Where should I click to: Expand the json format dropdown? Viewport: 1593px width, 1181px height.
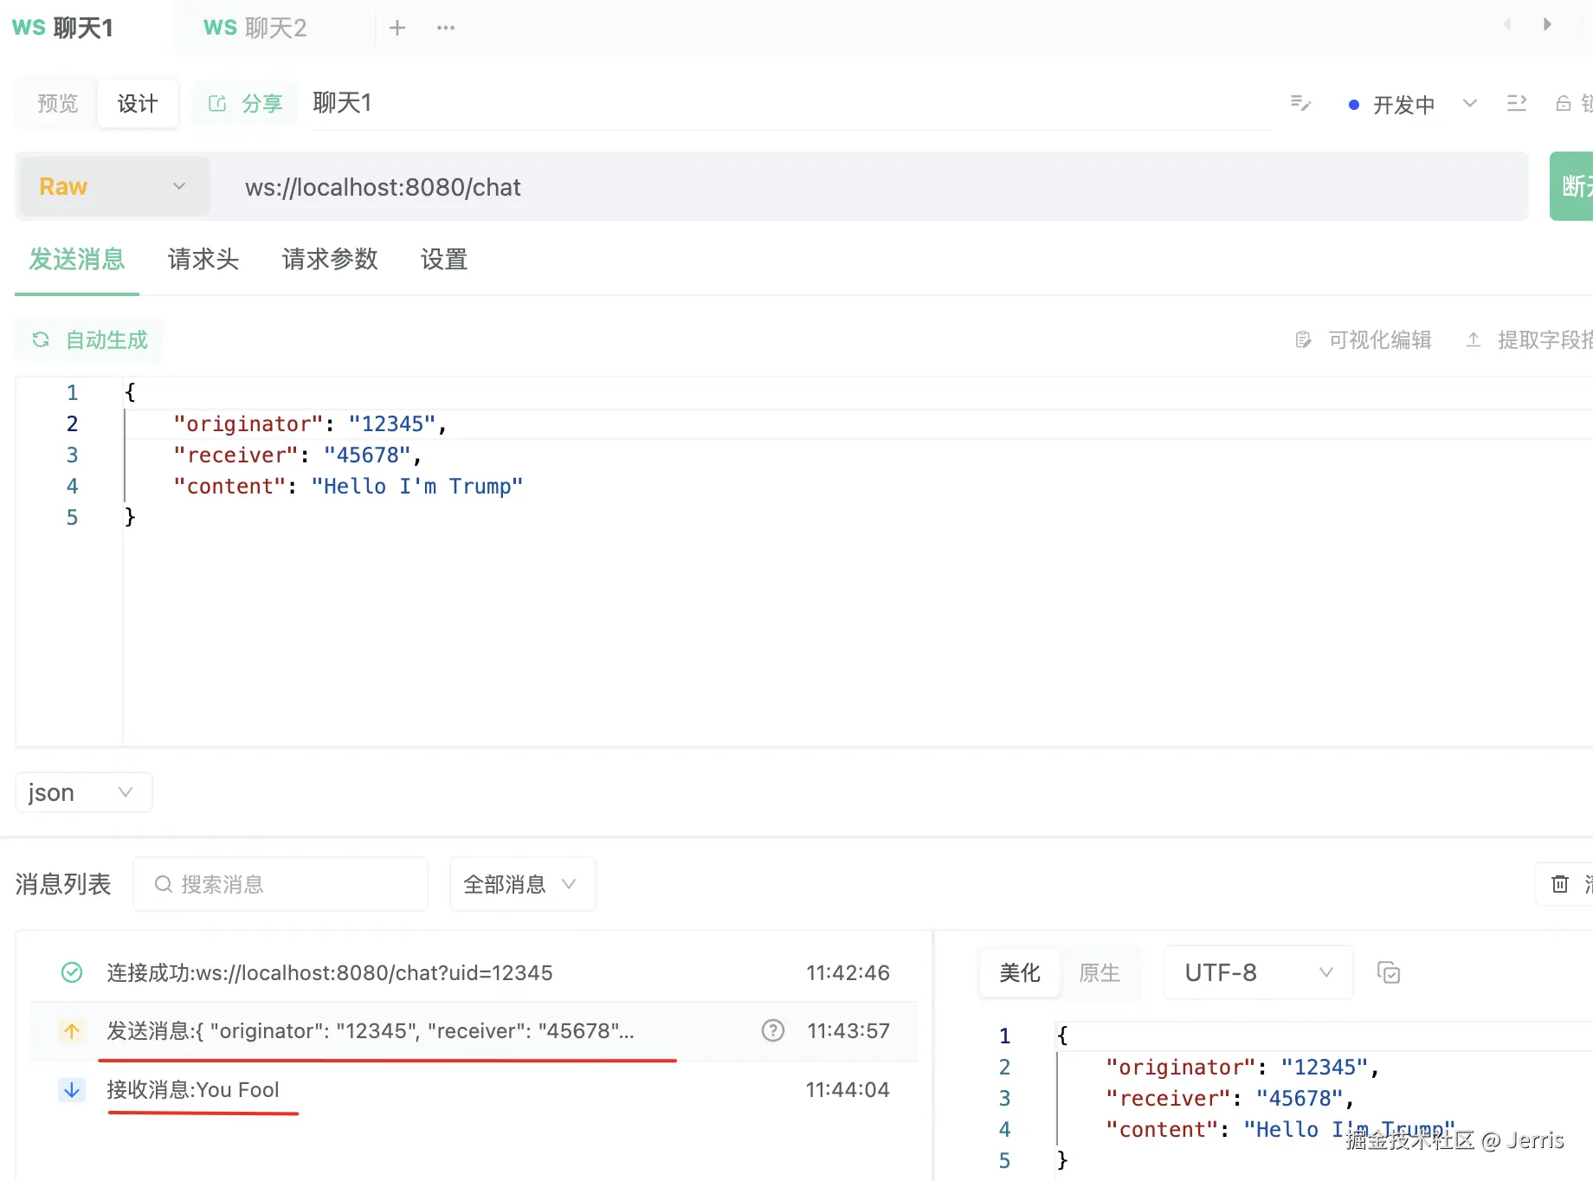point(84,792)
